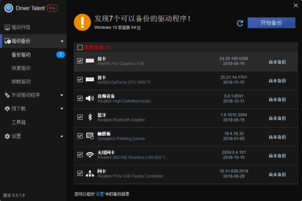Click the 预下载 cloud icon
302x201 pixels.
point(7,109)
